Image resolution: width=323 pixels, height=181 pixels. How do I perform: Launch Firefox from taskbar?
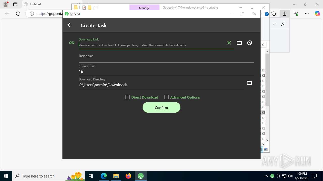pos(128,176)
